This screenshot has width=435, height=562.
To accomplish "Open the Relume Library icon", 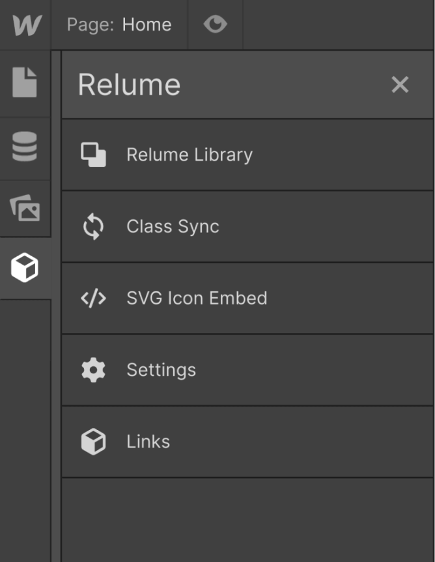I will tap(93, 154).
